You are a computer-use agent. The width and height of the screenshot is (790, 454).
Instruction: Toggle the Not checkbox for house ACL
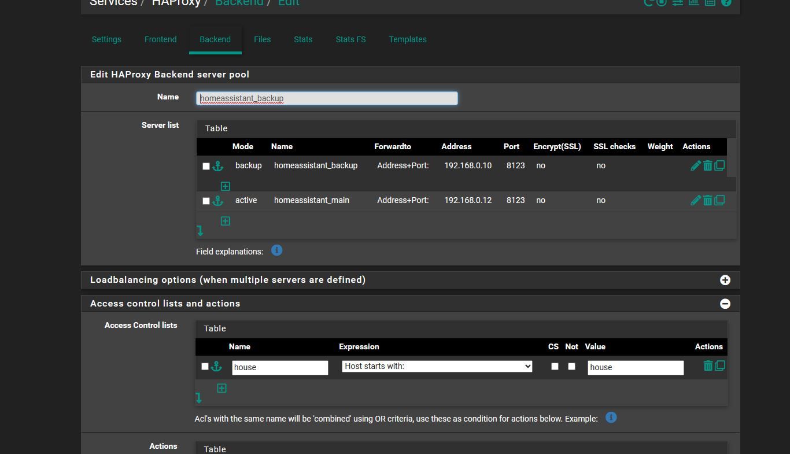(x=571, y=366)
